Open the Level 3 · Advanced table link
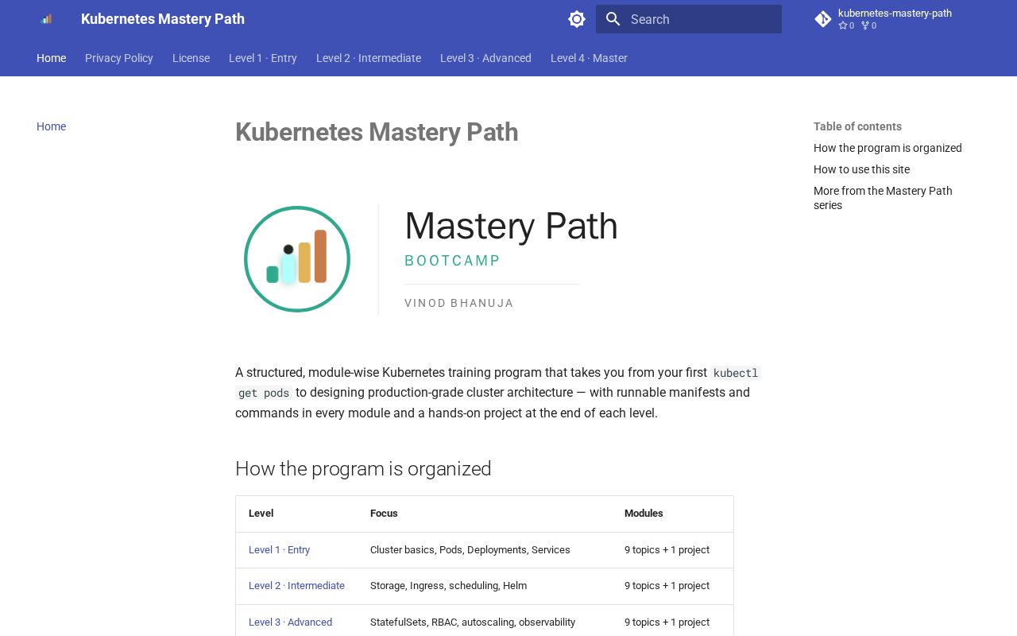This screenshot has height=636, width=1017. coord(290,622)
